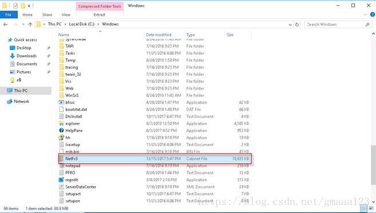Click the search magnifier icon
The image size is (376, 213).
pyautogui.click(x=367, y=25)
